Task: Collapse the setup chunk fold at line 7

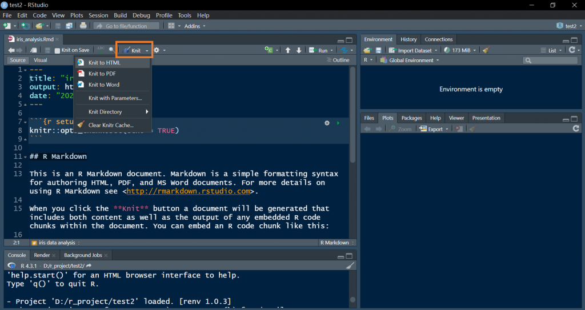Action: (x=25, y=122)
